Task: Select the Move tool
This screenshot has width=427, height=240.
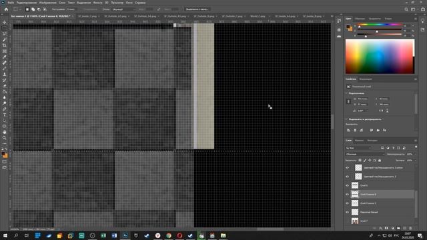Action: (5, 22)
